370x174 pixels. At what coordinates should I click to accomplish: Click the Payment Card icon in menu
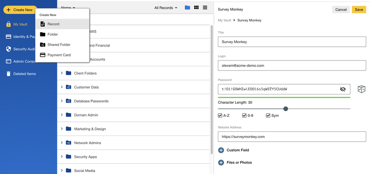pos(42,55)
